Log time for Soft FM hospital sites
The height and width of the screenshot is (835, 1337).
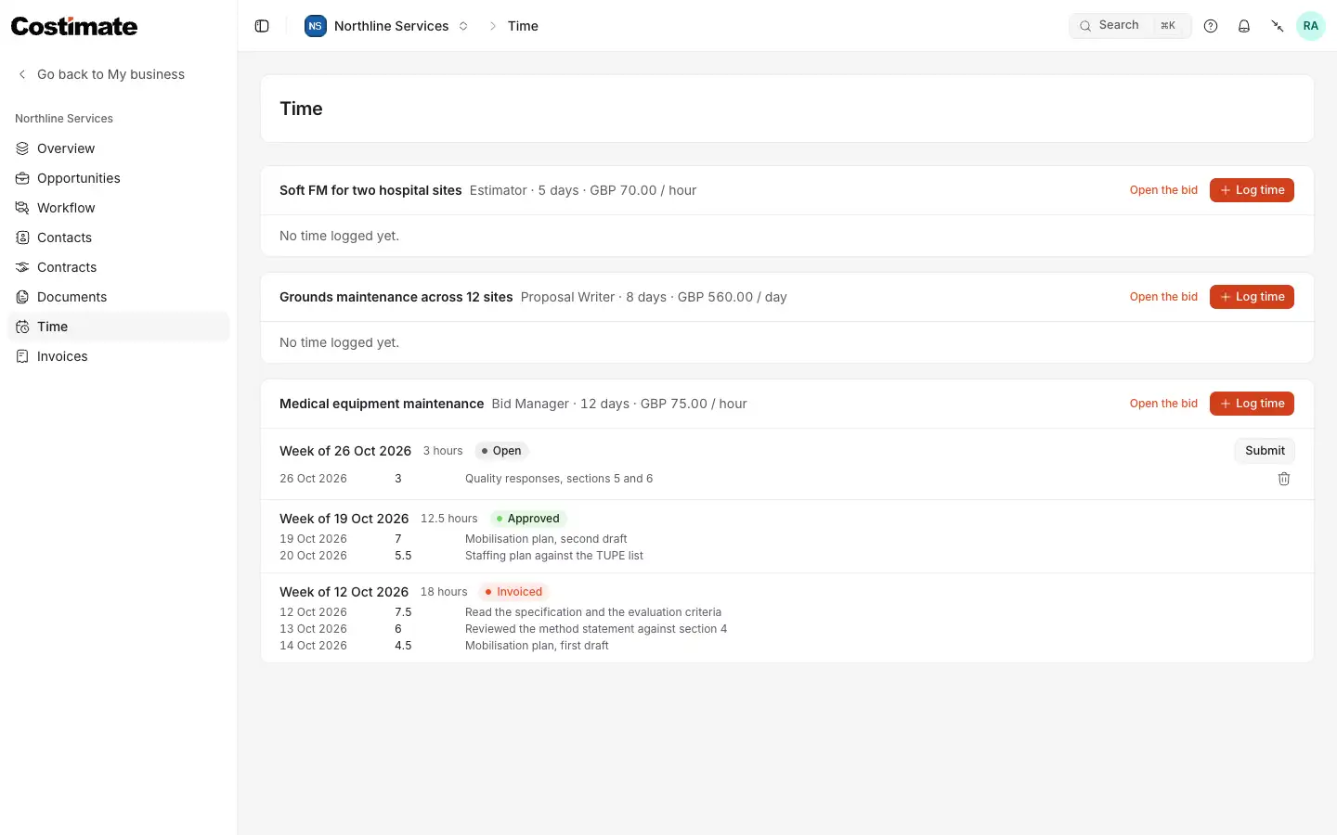point(1252,190)
